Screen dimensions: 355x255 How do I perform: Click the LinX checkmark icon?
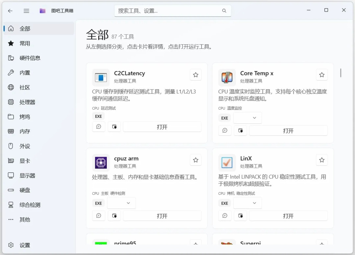(227, 163)
